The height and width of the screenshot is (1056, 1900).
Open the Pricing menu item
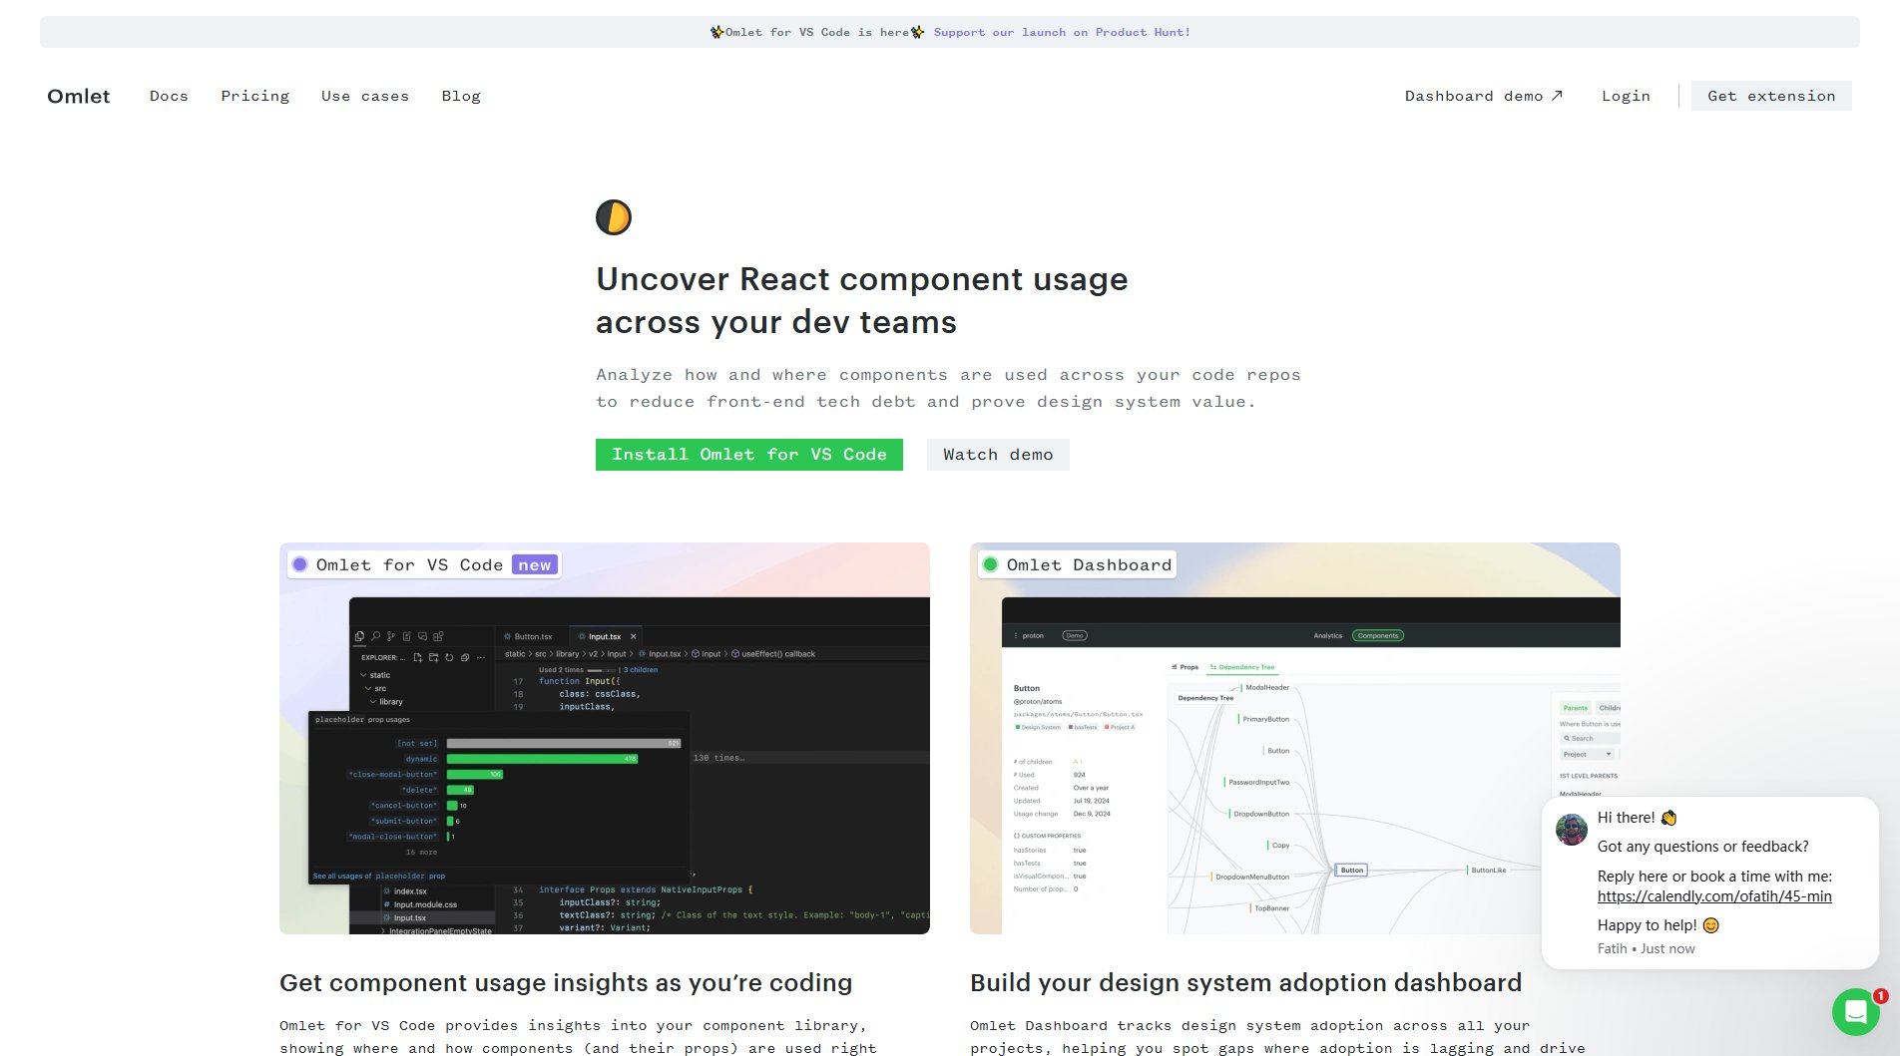pos(255,96)
